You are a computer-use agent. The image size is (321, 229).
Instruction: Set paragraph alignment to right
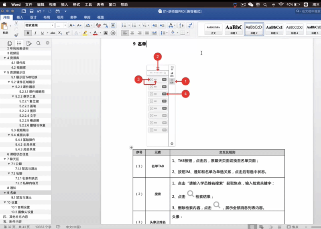point(139,33)
